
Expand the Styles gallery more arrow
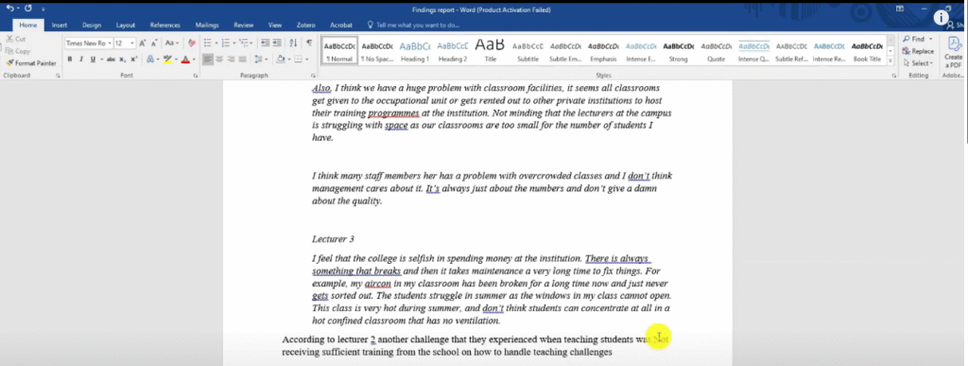[890, 61]
